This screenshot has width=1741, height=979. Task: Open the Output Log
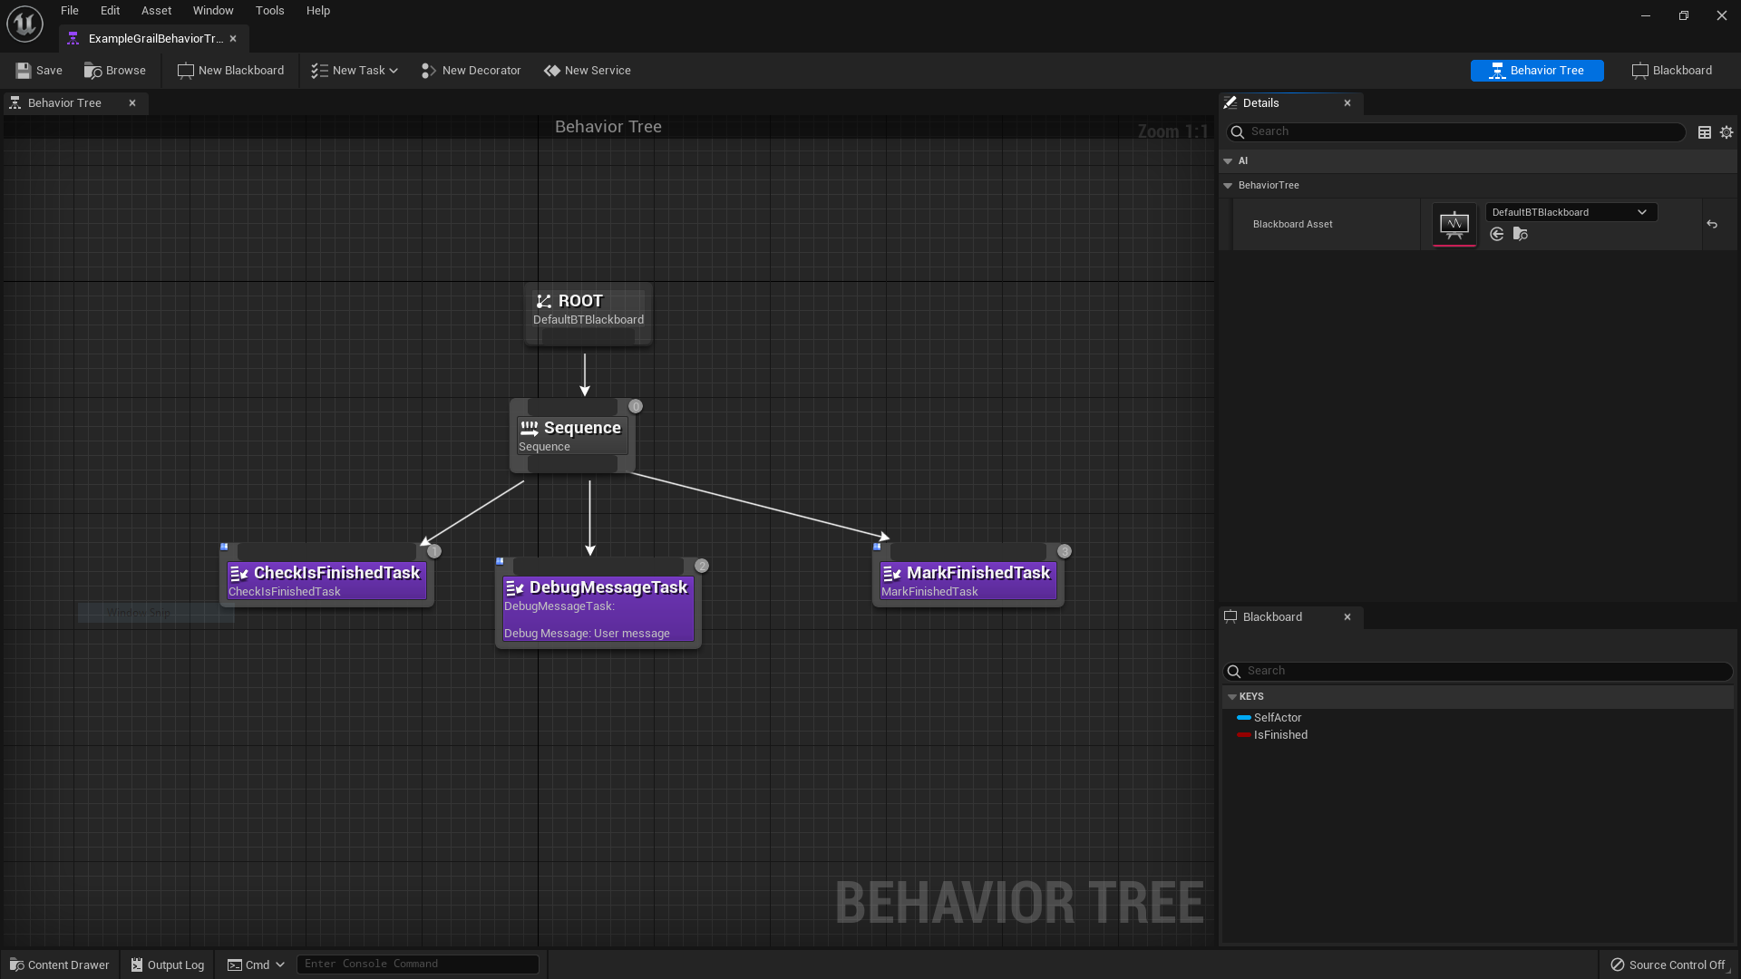168,964
